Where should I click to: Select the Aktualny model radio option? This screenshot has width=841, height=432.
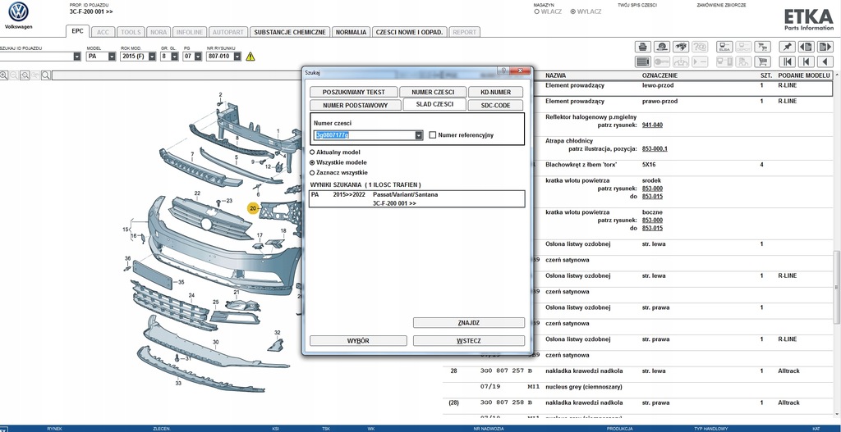(312, 152)
